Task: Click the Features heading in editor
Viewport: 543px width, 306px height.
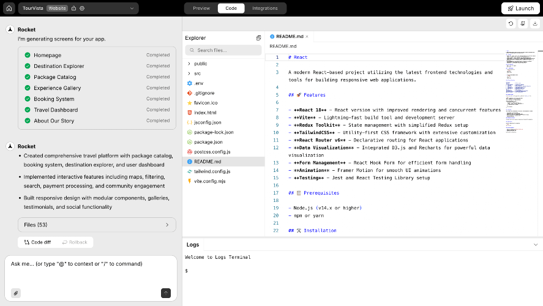Action: point(307,95)
